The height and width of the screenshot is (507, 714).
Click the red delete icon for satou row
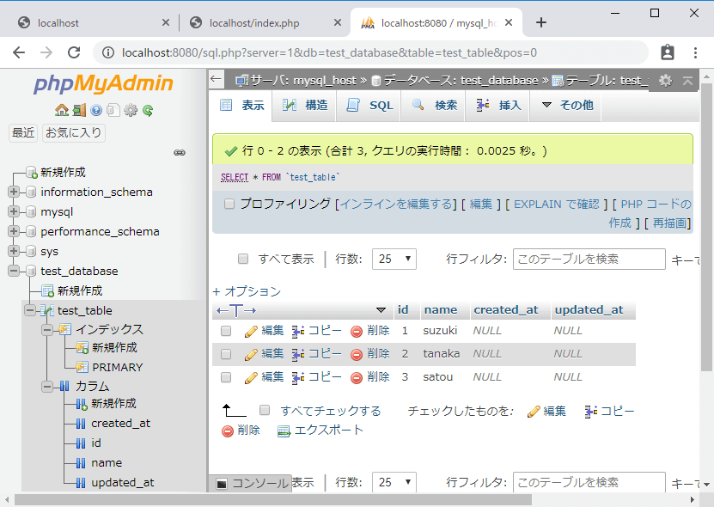click(x=357, y=377)
